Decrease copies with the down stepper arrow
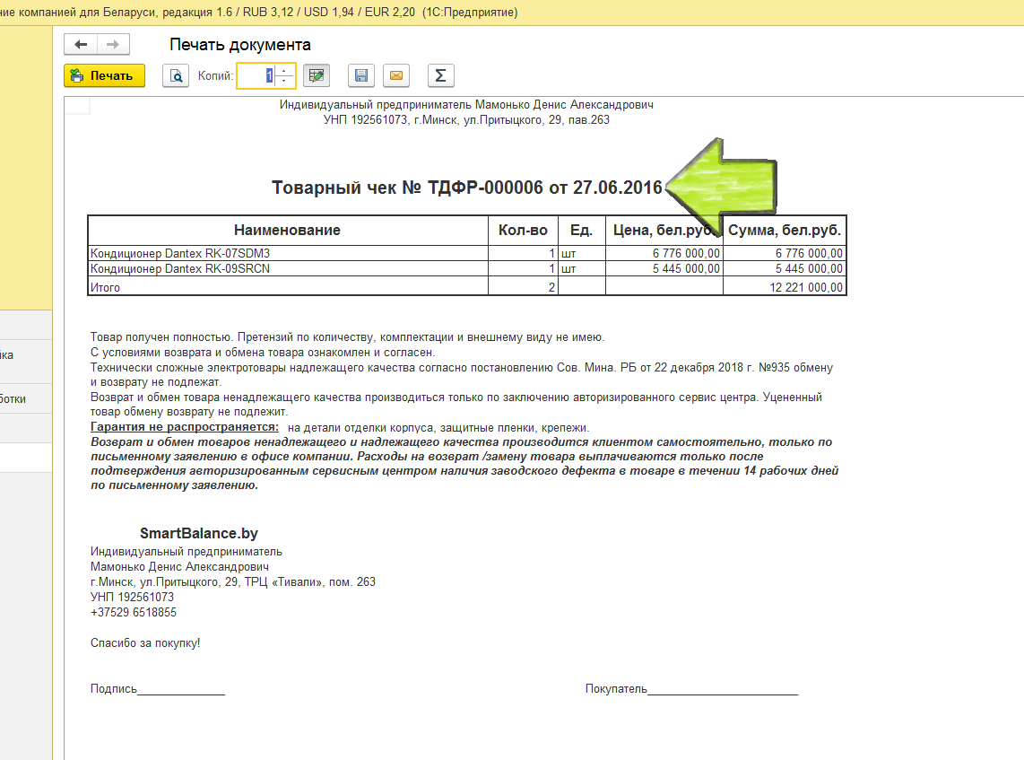This screenshot has width=1024, height=760. pos(285,81)
